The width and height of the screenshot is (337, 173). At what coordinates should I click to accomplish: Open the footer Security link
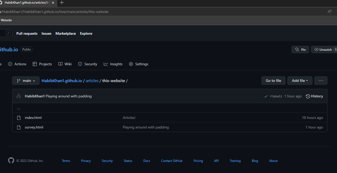coord(107,161)
